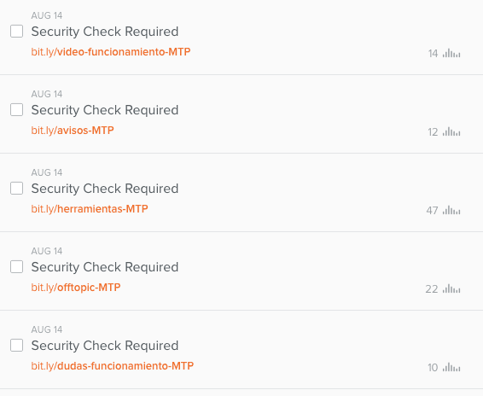Screen dimensions: 483x396
Task: Select Security Check Required title above offtopic-MTP
Action: click(x=105, y=267)
